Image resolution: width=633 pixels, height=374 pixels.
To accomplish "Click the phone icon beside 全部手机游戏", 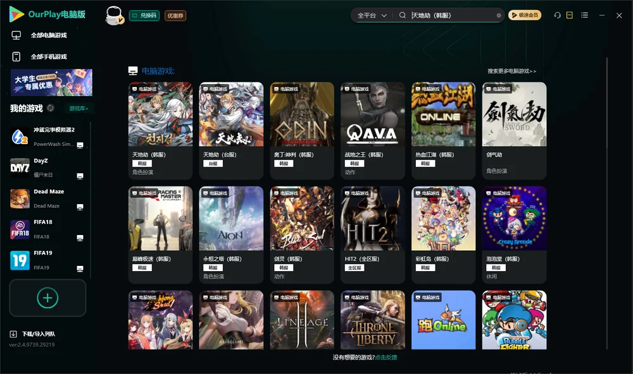I will [x=16, y=57].
